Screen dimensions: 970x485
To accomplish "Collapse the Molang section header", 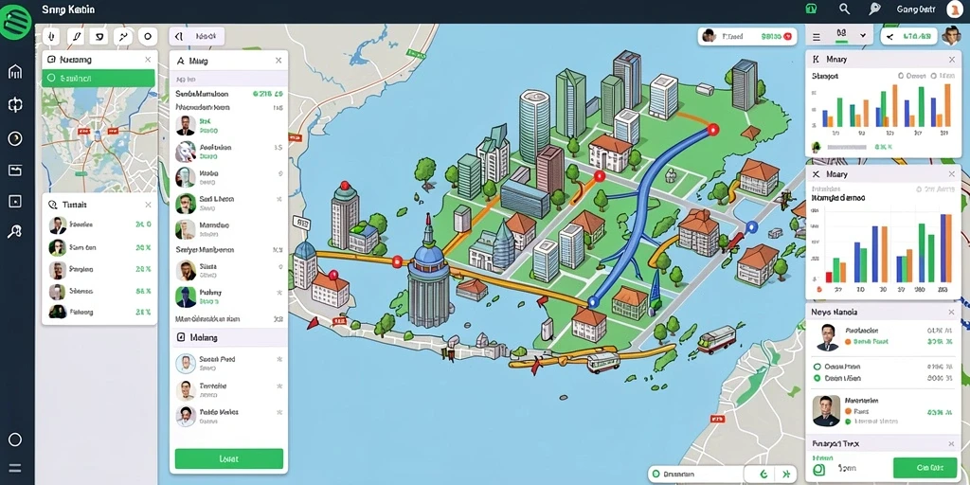I will (228, 338).
